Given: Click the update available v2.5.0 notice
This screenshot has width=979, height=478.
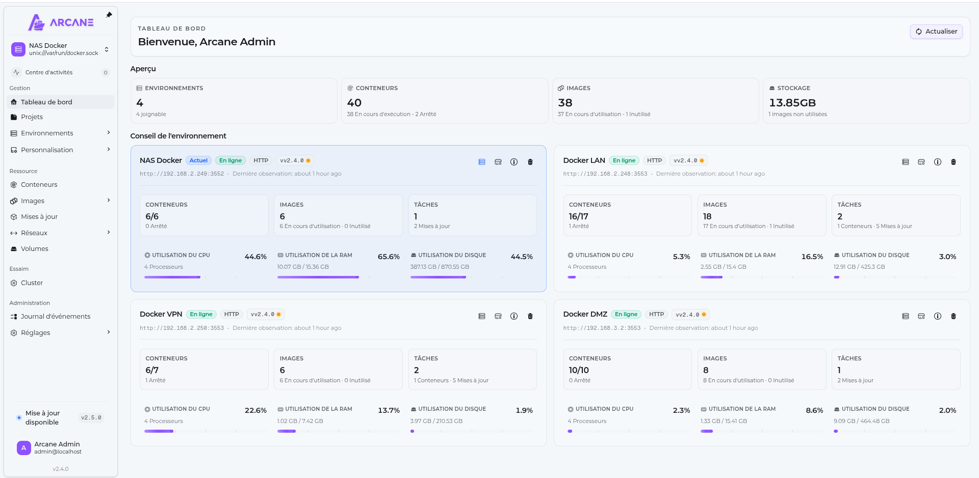Looking at the screenshot, I should (x=61, y=418).
